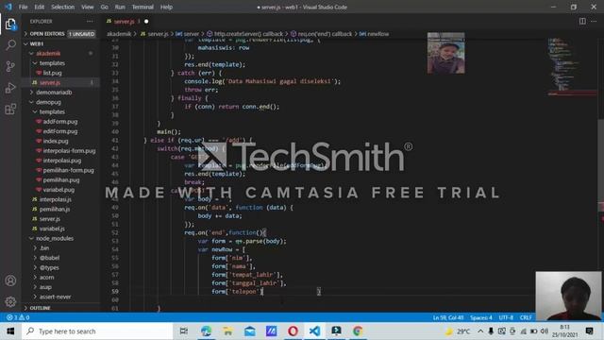Open variabel.pug file
Screen dimensions: 604x340
59,190
